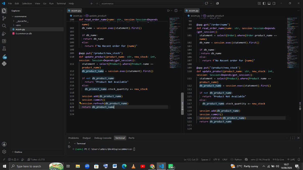Switch to the Ports tab
303x170 pixels.
click(131, 138)
